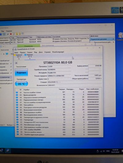Click Файловая система column header in Disk Management
123x163 pixels.
pyautogui.click(x=44, y=37)
